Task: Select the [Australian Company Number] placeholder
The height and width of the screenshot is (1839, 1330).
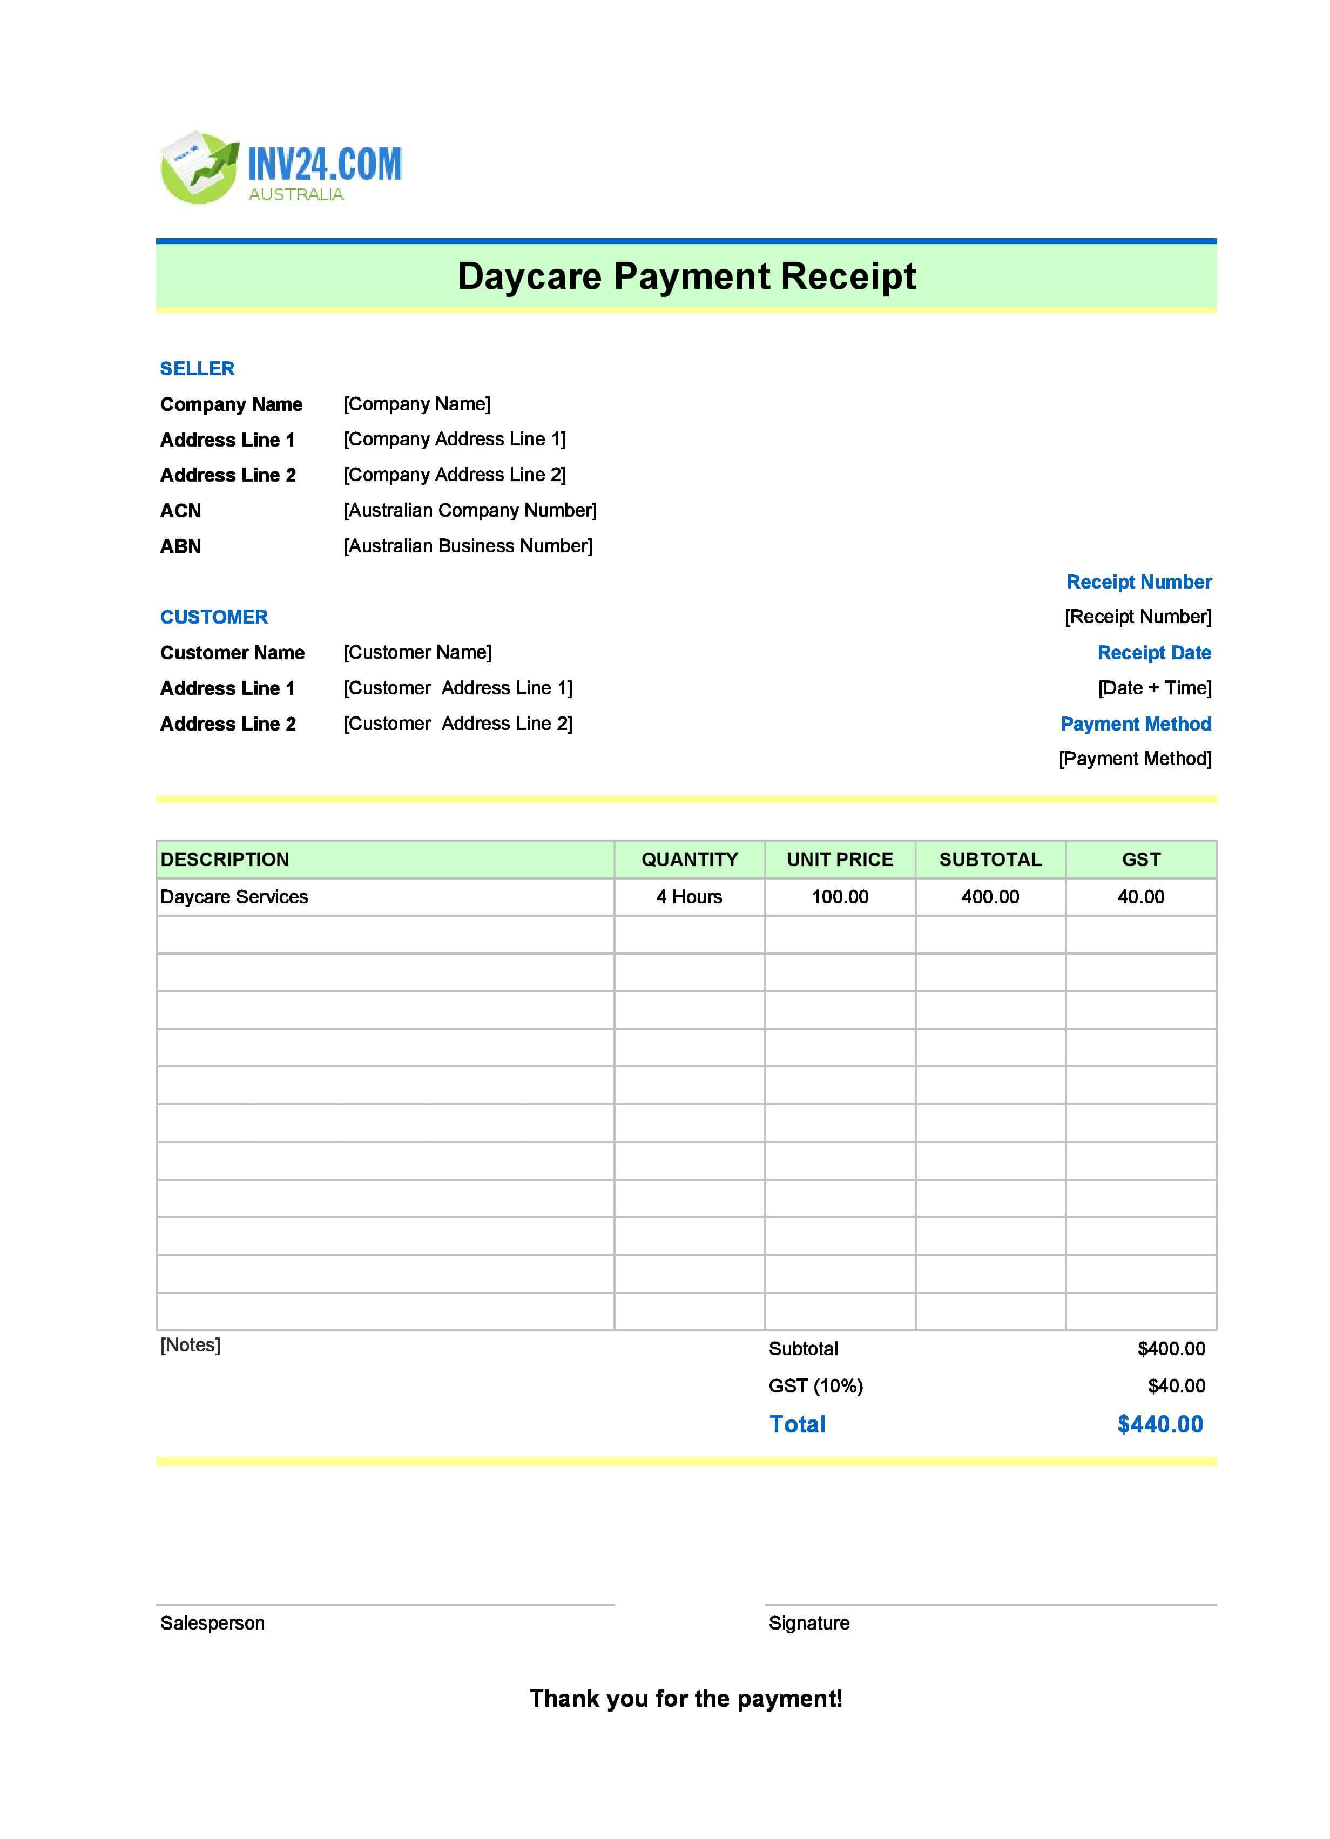Action: pyautogui.click(x=470, y=511)
